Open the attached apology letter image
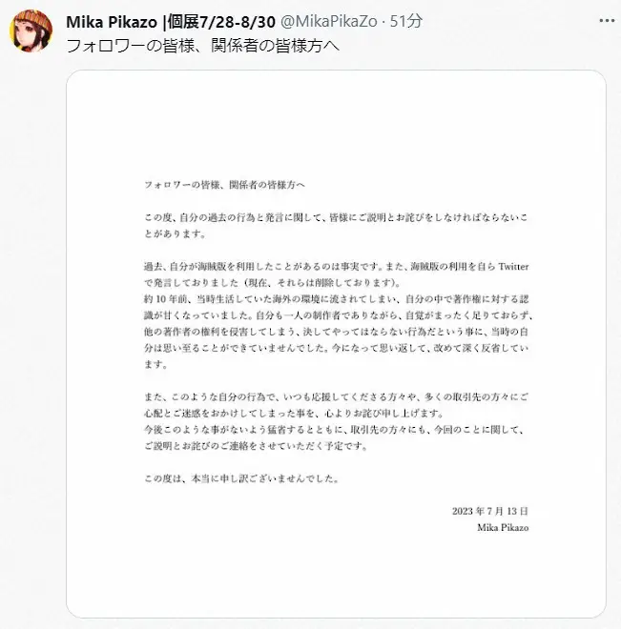 pyautogui.click(x=336, y=344)
